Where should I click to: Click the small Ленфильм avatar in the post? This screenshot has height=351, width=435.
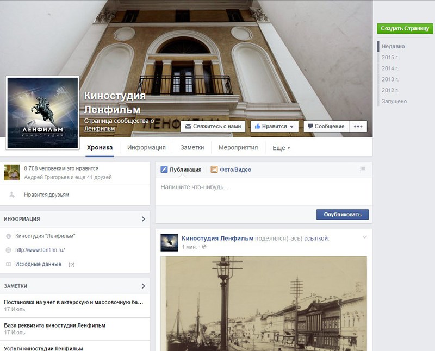coord(169,242)
